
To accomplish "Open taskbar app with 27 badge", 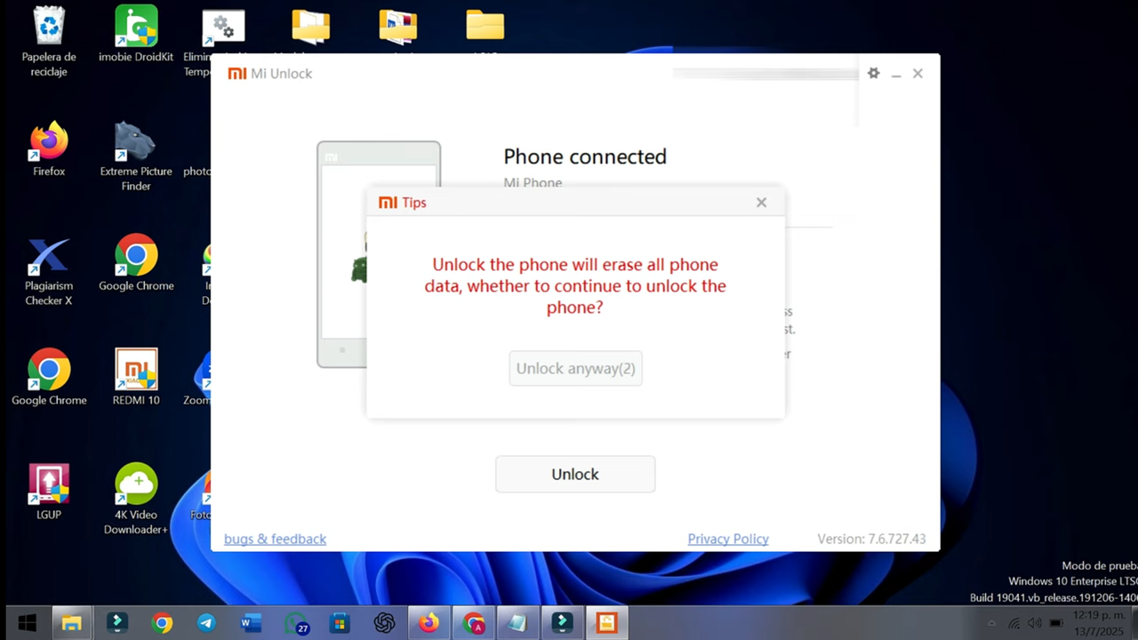I will (x=296, y=623).
